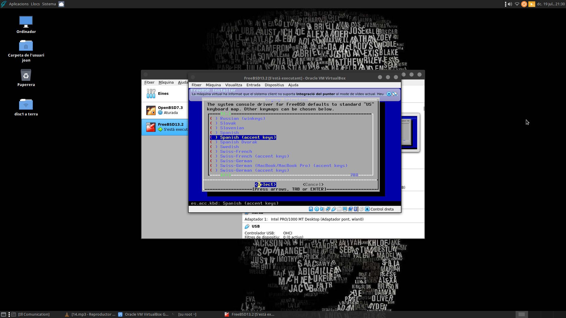Click the volume speaker tray icon
The height and width of the screenshot is (318, 566).
point(510,4)
